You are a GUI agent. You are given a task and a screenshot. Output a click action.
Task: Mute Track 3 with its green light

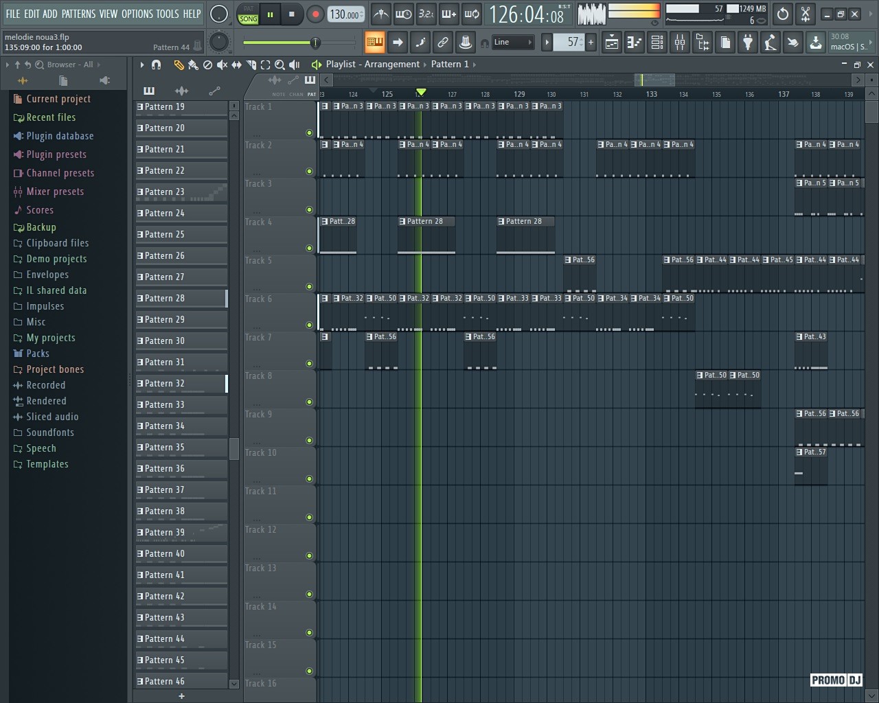(309, 210)
